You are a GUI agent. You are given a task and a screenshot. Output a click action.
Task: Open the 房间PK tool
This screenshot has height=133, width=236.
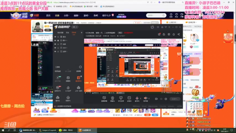[68, 99]
